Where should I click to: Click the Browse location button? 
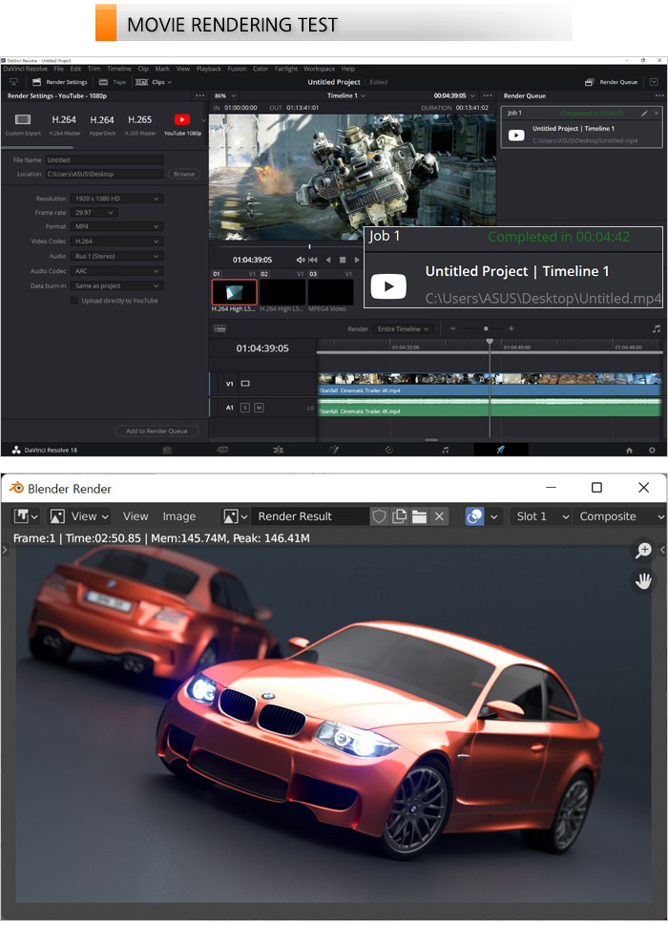[x=184, y=174]
